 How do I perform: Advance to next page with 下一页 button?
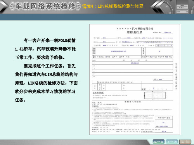click(172, 142)
